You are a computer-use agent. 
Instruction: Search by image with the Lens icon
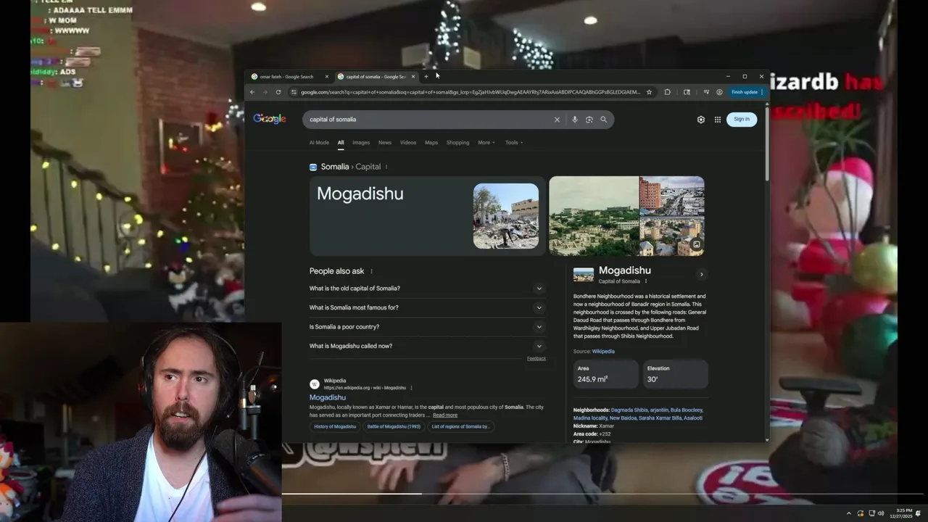[x=589, y=120]
